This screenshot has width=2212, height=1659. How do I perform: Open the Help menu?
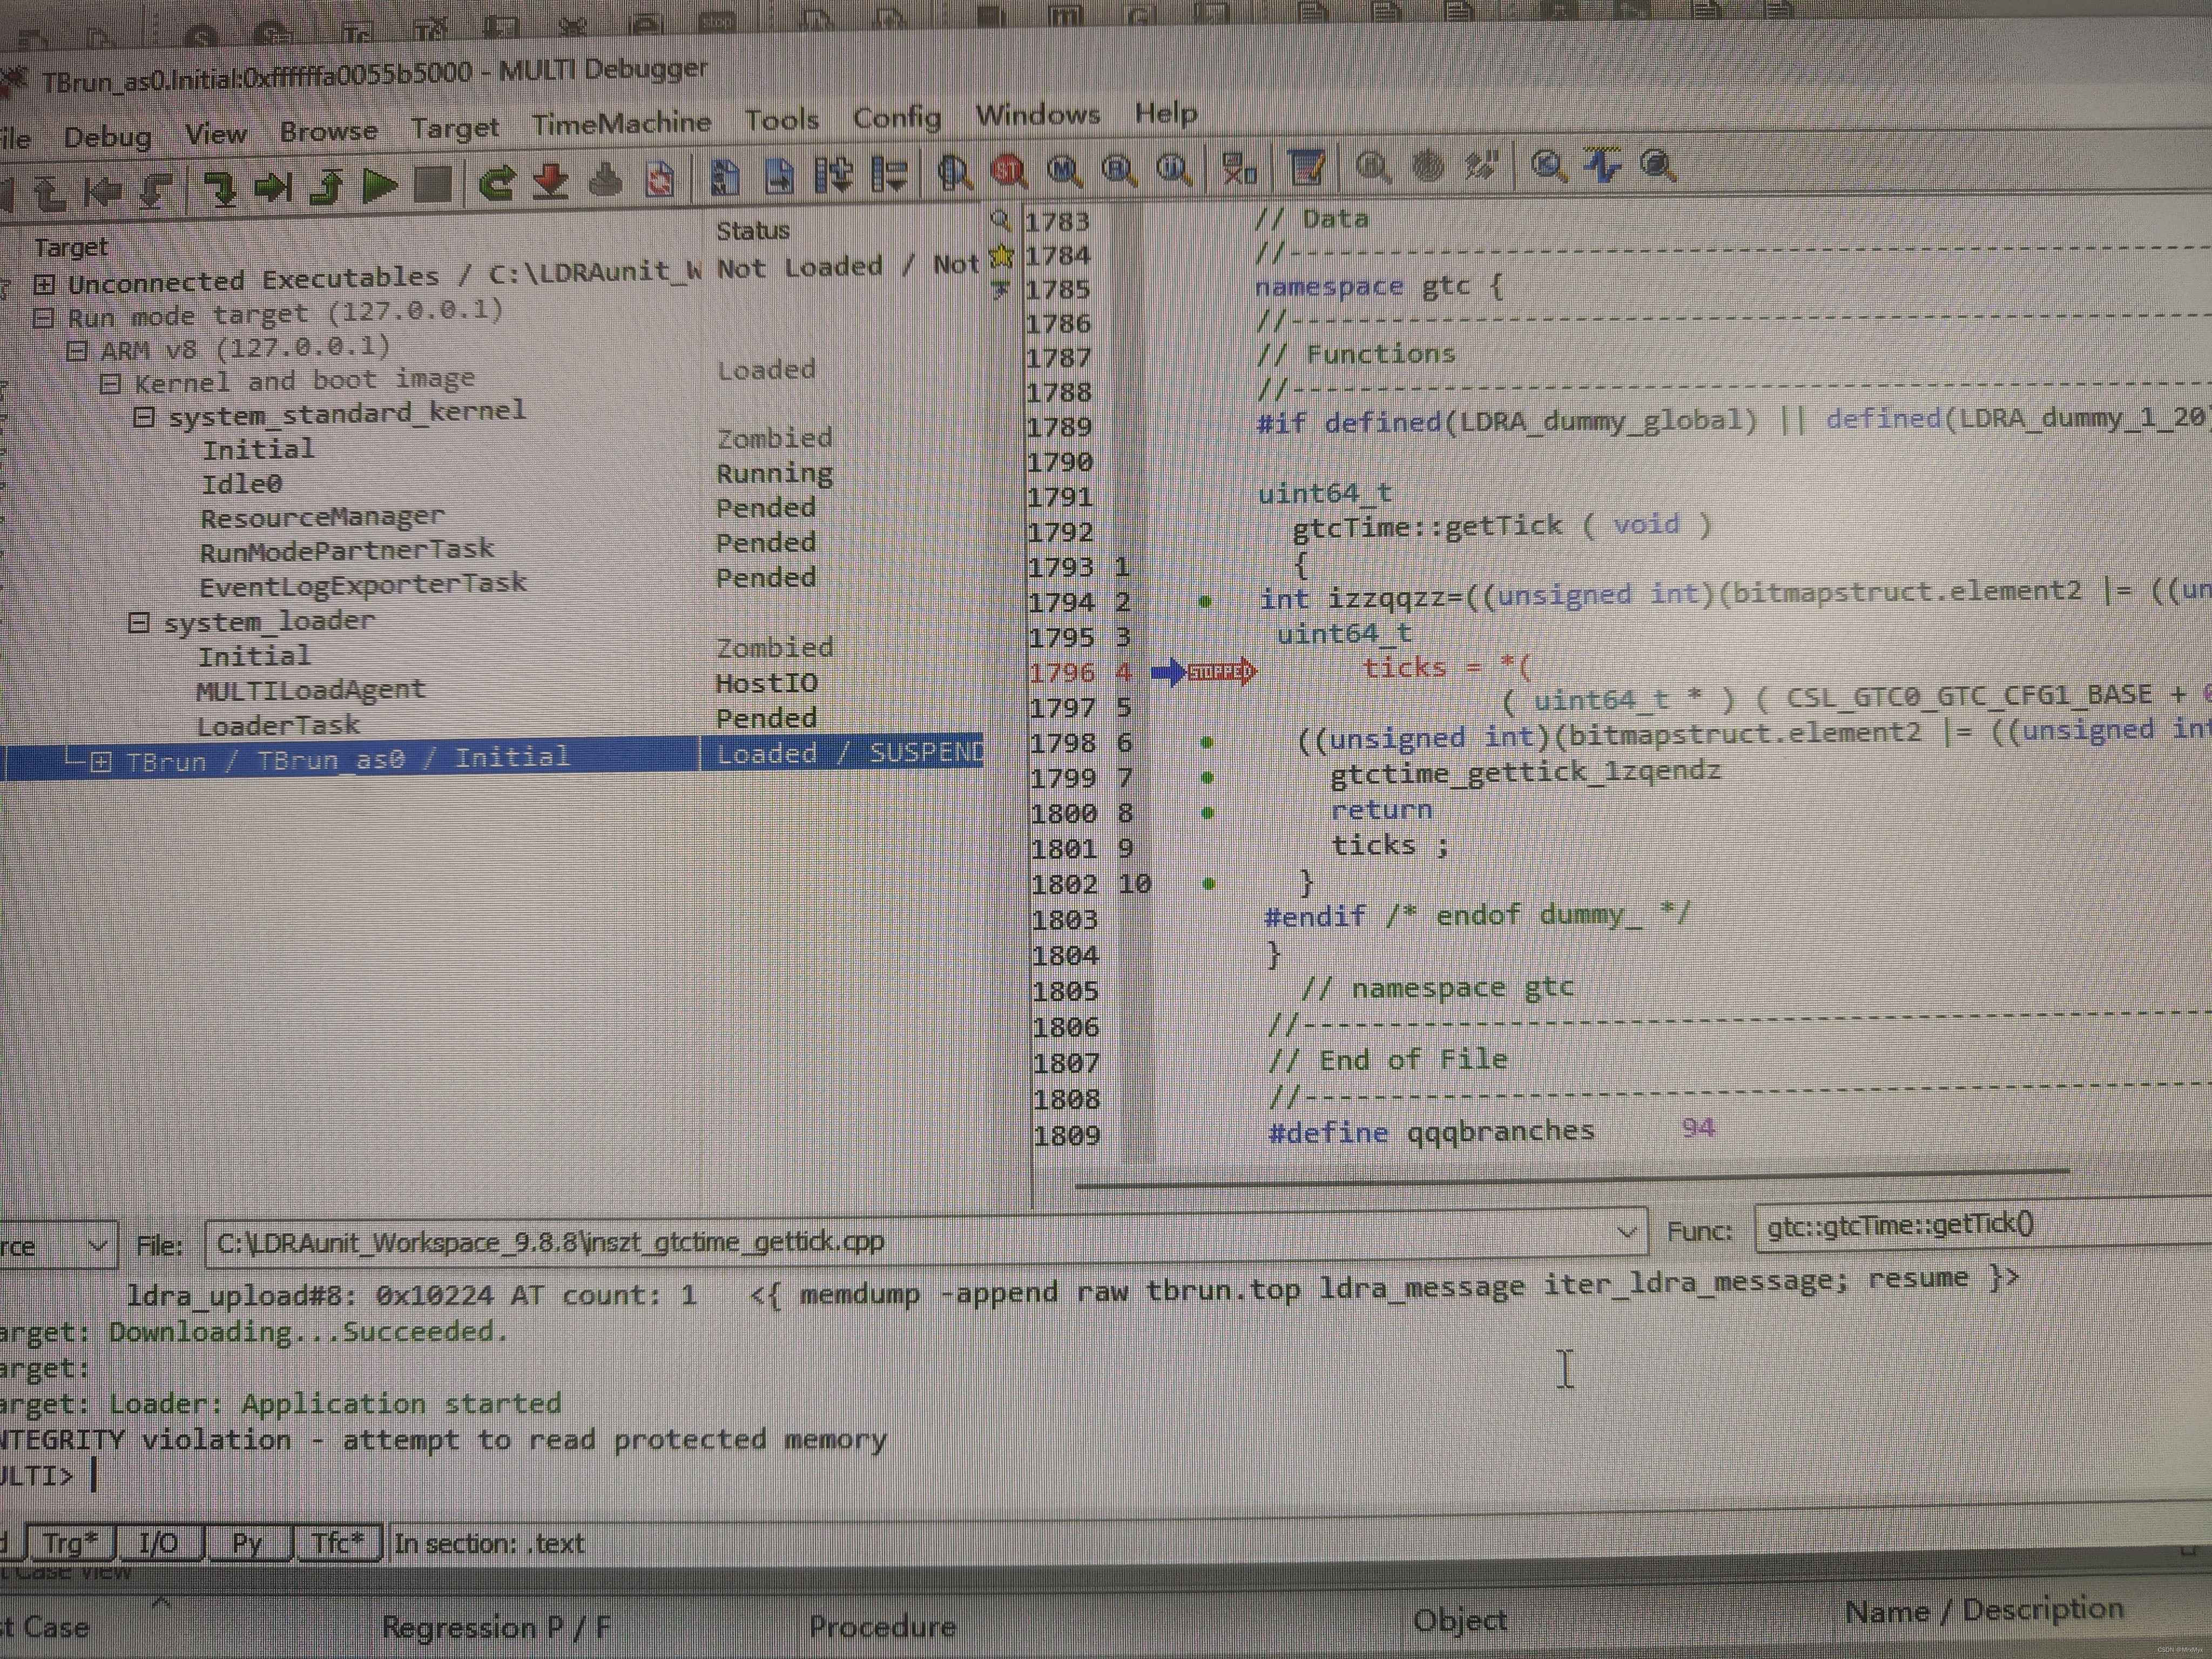pos(1166,112)
